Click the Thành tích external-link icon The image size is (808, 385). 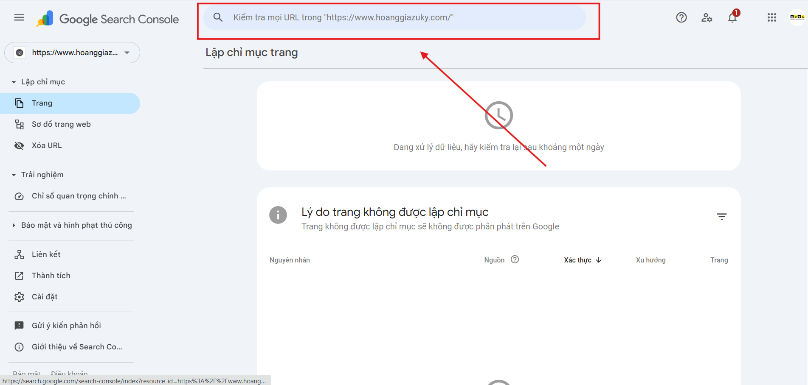[x=19, y=276]
